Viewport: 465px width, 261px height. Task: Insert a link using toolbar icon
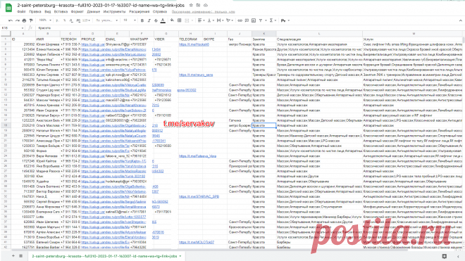(x=240, y=20)
